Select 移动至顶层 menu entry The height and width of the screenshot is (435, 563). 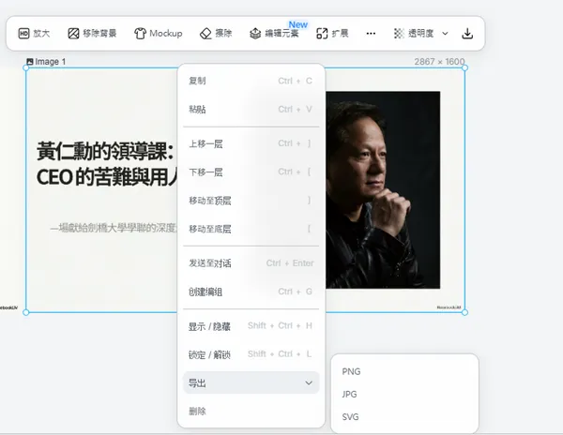(x=251, y=200)
